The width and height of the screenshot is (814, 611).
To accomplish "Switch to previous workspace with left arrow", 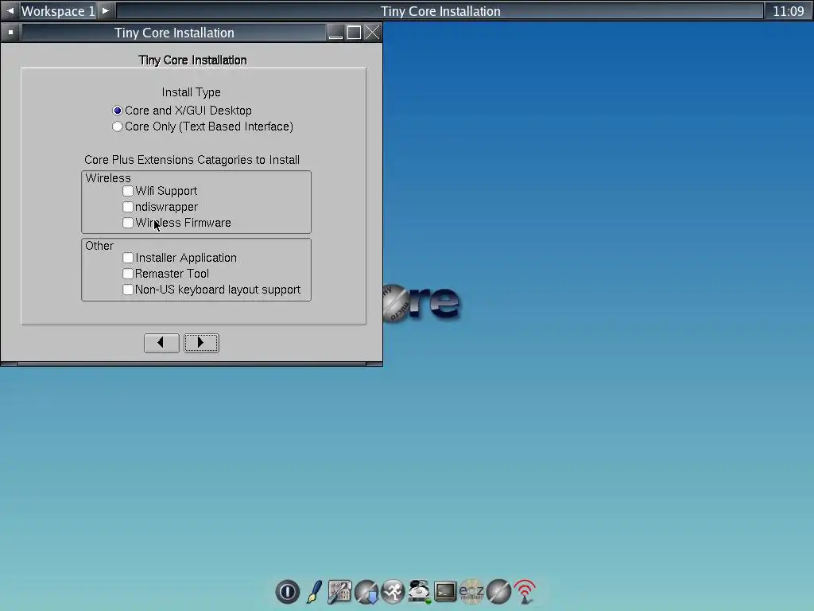I will [10, 11].
